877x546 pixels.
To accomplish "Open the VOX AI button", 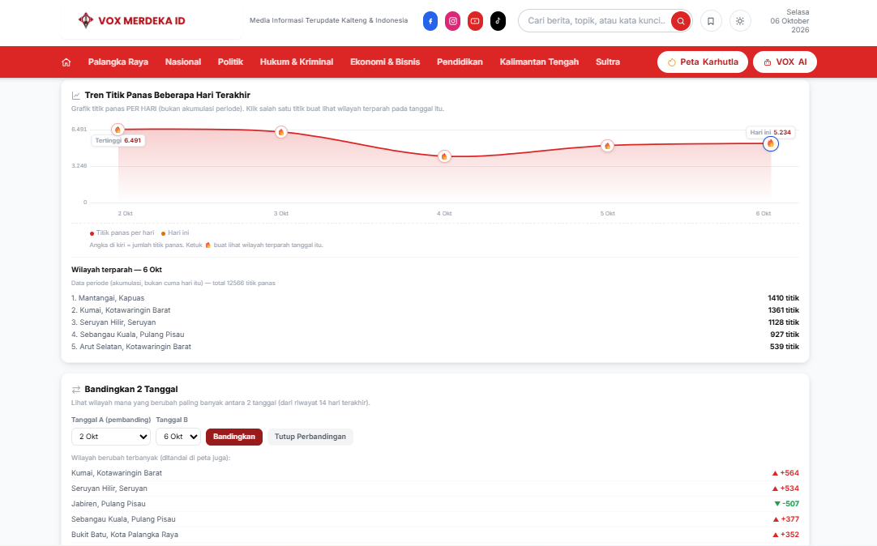I will pos(785,62).
